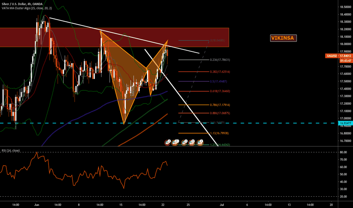Click the Silver / U.S. Dollar, 4h, OANDA title
The height and width of the screenshot is (208, 353).
click(x=22, y=4)
